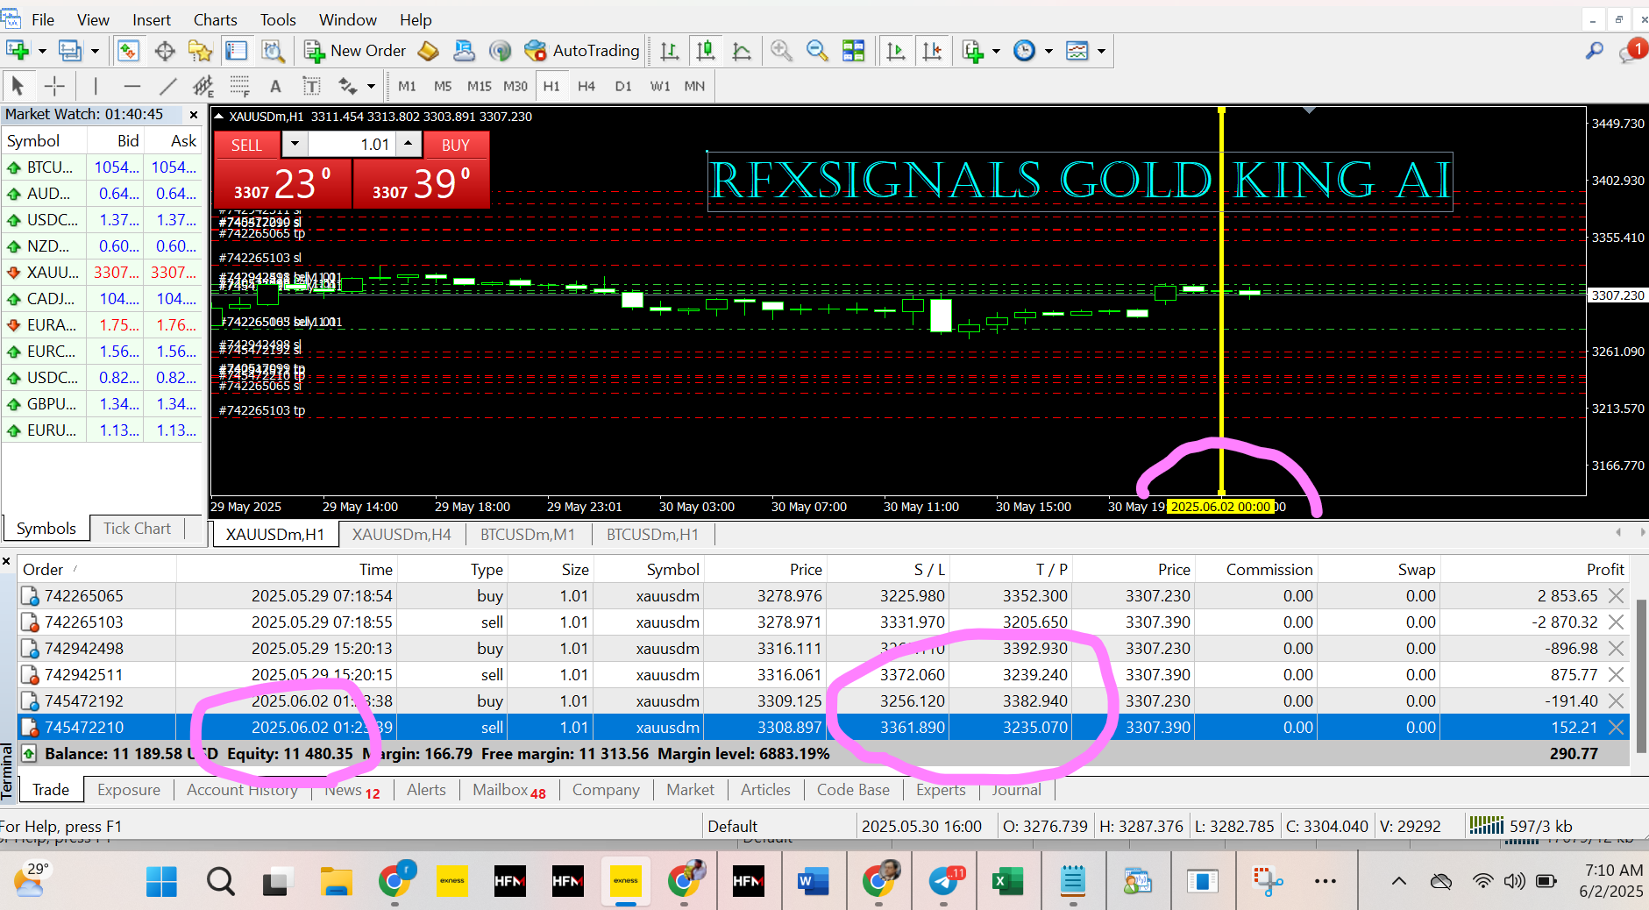Expand the templates dropdown arrow

1101,51
